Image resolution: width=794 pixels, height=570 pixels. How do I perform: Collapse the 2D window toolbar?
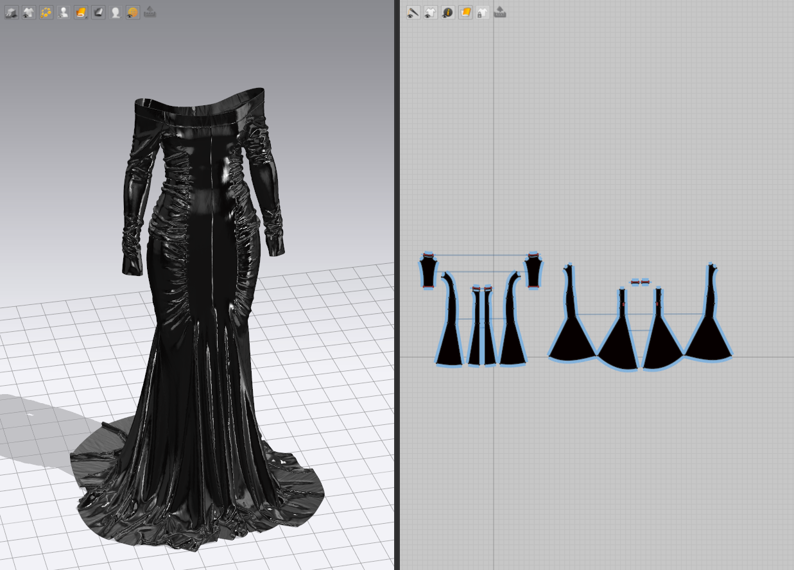[x=500, y=12]
